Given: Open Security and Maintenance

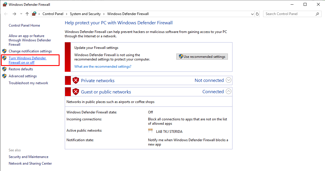Looking at the screenshot, I should click(x=28, y=157).
